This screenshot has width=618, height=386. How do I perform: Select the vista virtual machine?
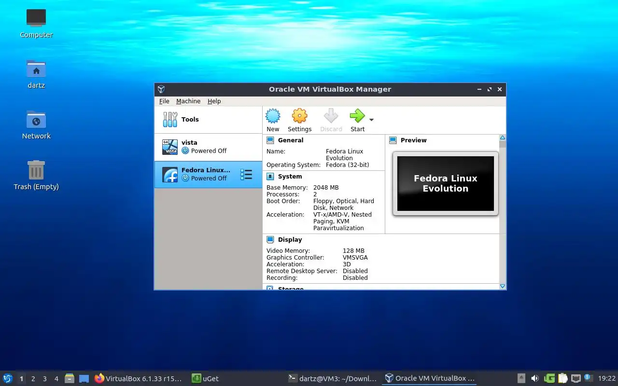tap(208, 147)
